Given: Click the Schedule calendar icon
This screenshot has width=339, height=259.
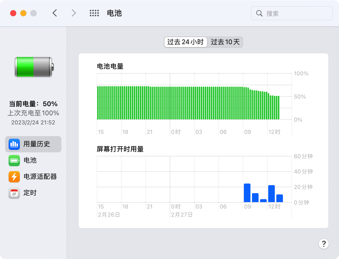Looking at the screenshot, I should [14, 193].
